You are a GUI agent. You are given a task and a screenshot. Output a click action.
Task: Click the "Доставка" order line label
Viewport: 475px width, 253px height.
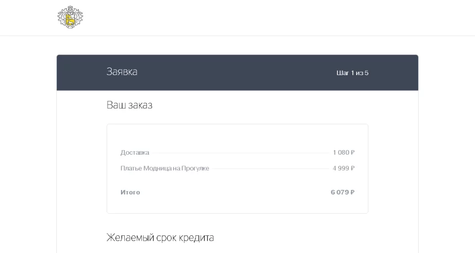(135, 152)
